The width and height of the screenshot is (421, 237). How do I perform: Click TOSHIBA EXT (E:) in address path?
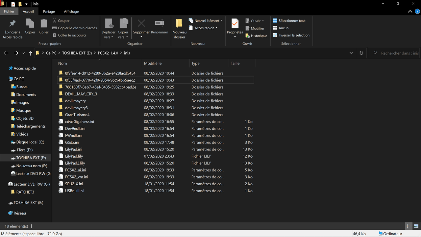pos(77,53)
